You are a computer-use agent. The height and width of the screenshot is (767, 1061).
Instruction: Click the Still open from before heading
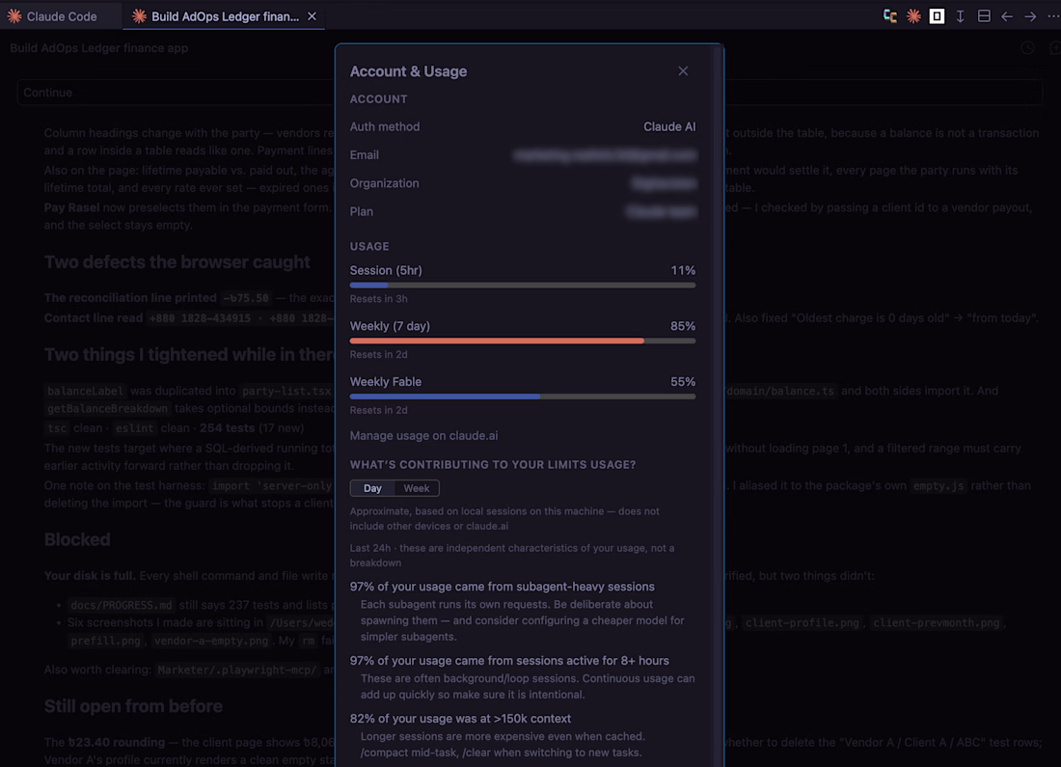(x=133, y=706)
